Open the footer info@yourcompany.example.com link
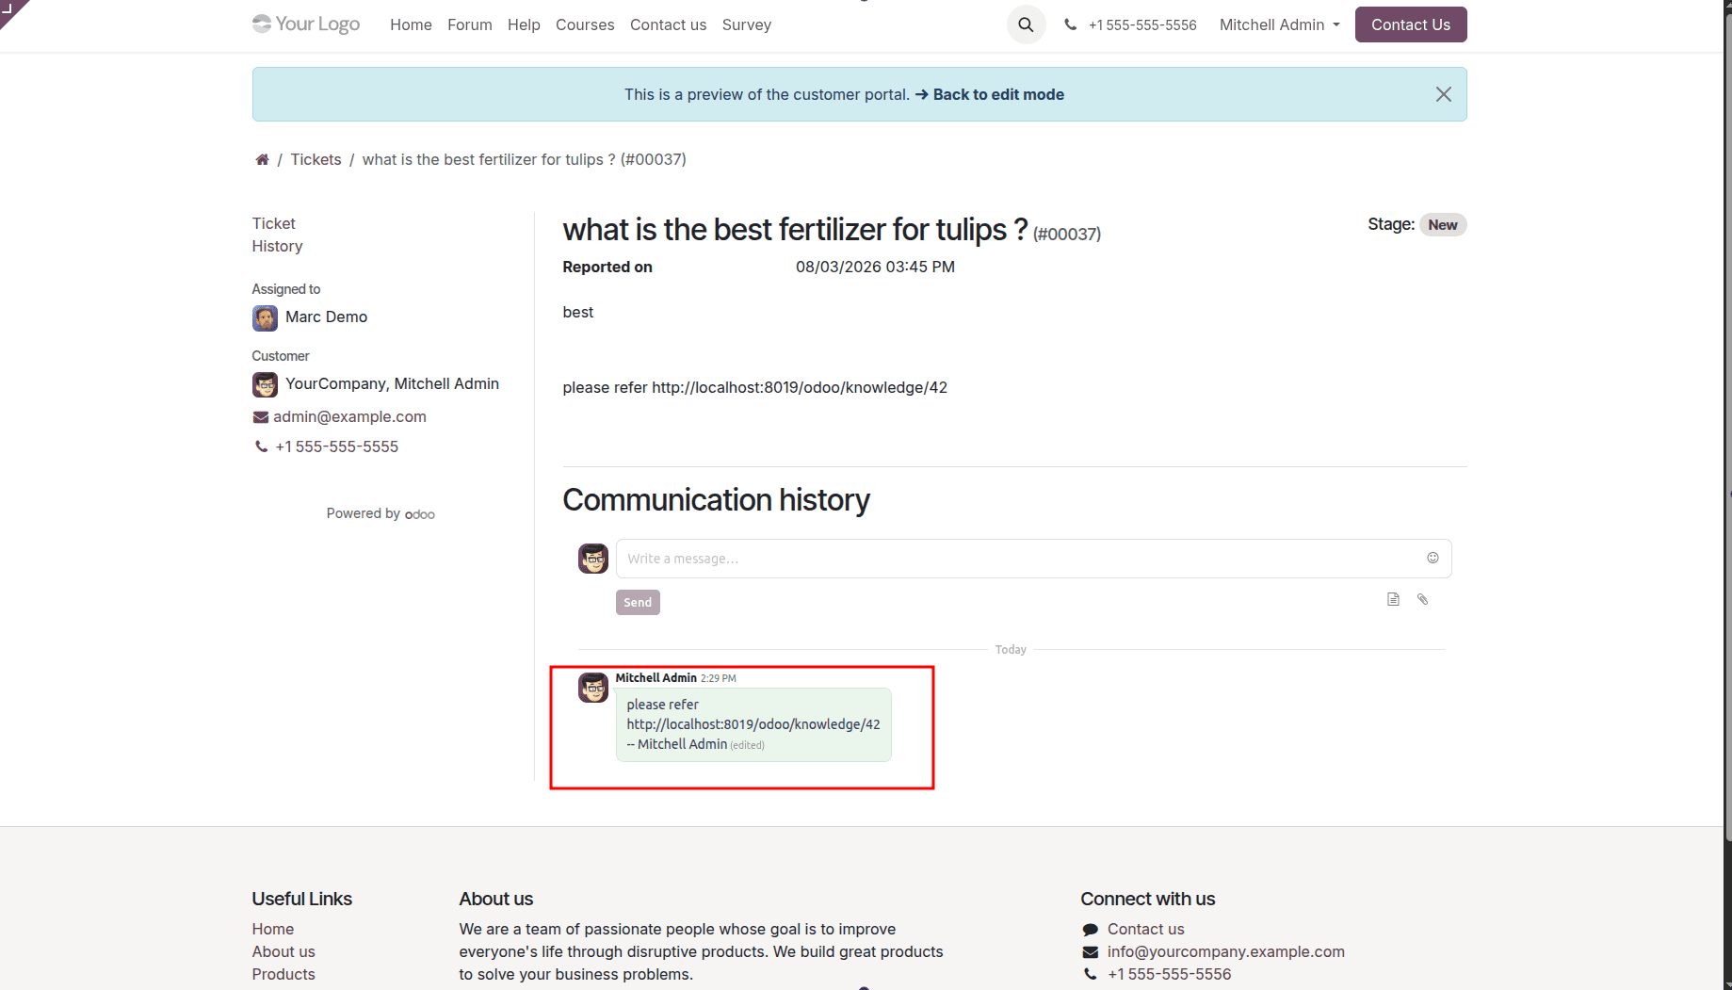Screen dimensions: 1732x990 click(1225, 951)
